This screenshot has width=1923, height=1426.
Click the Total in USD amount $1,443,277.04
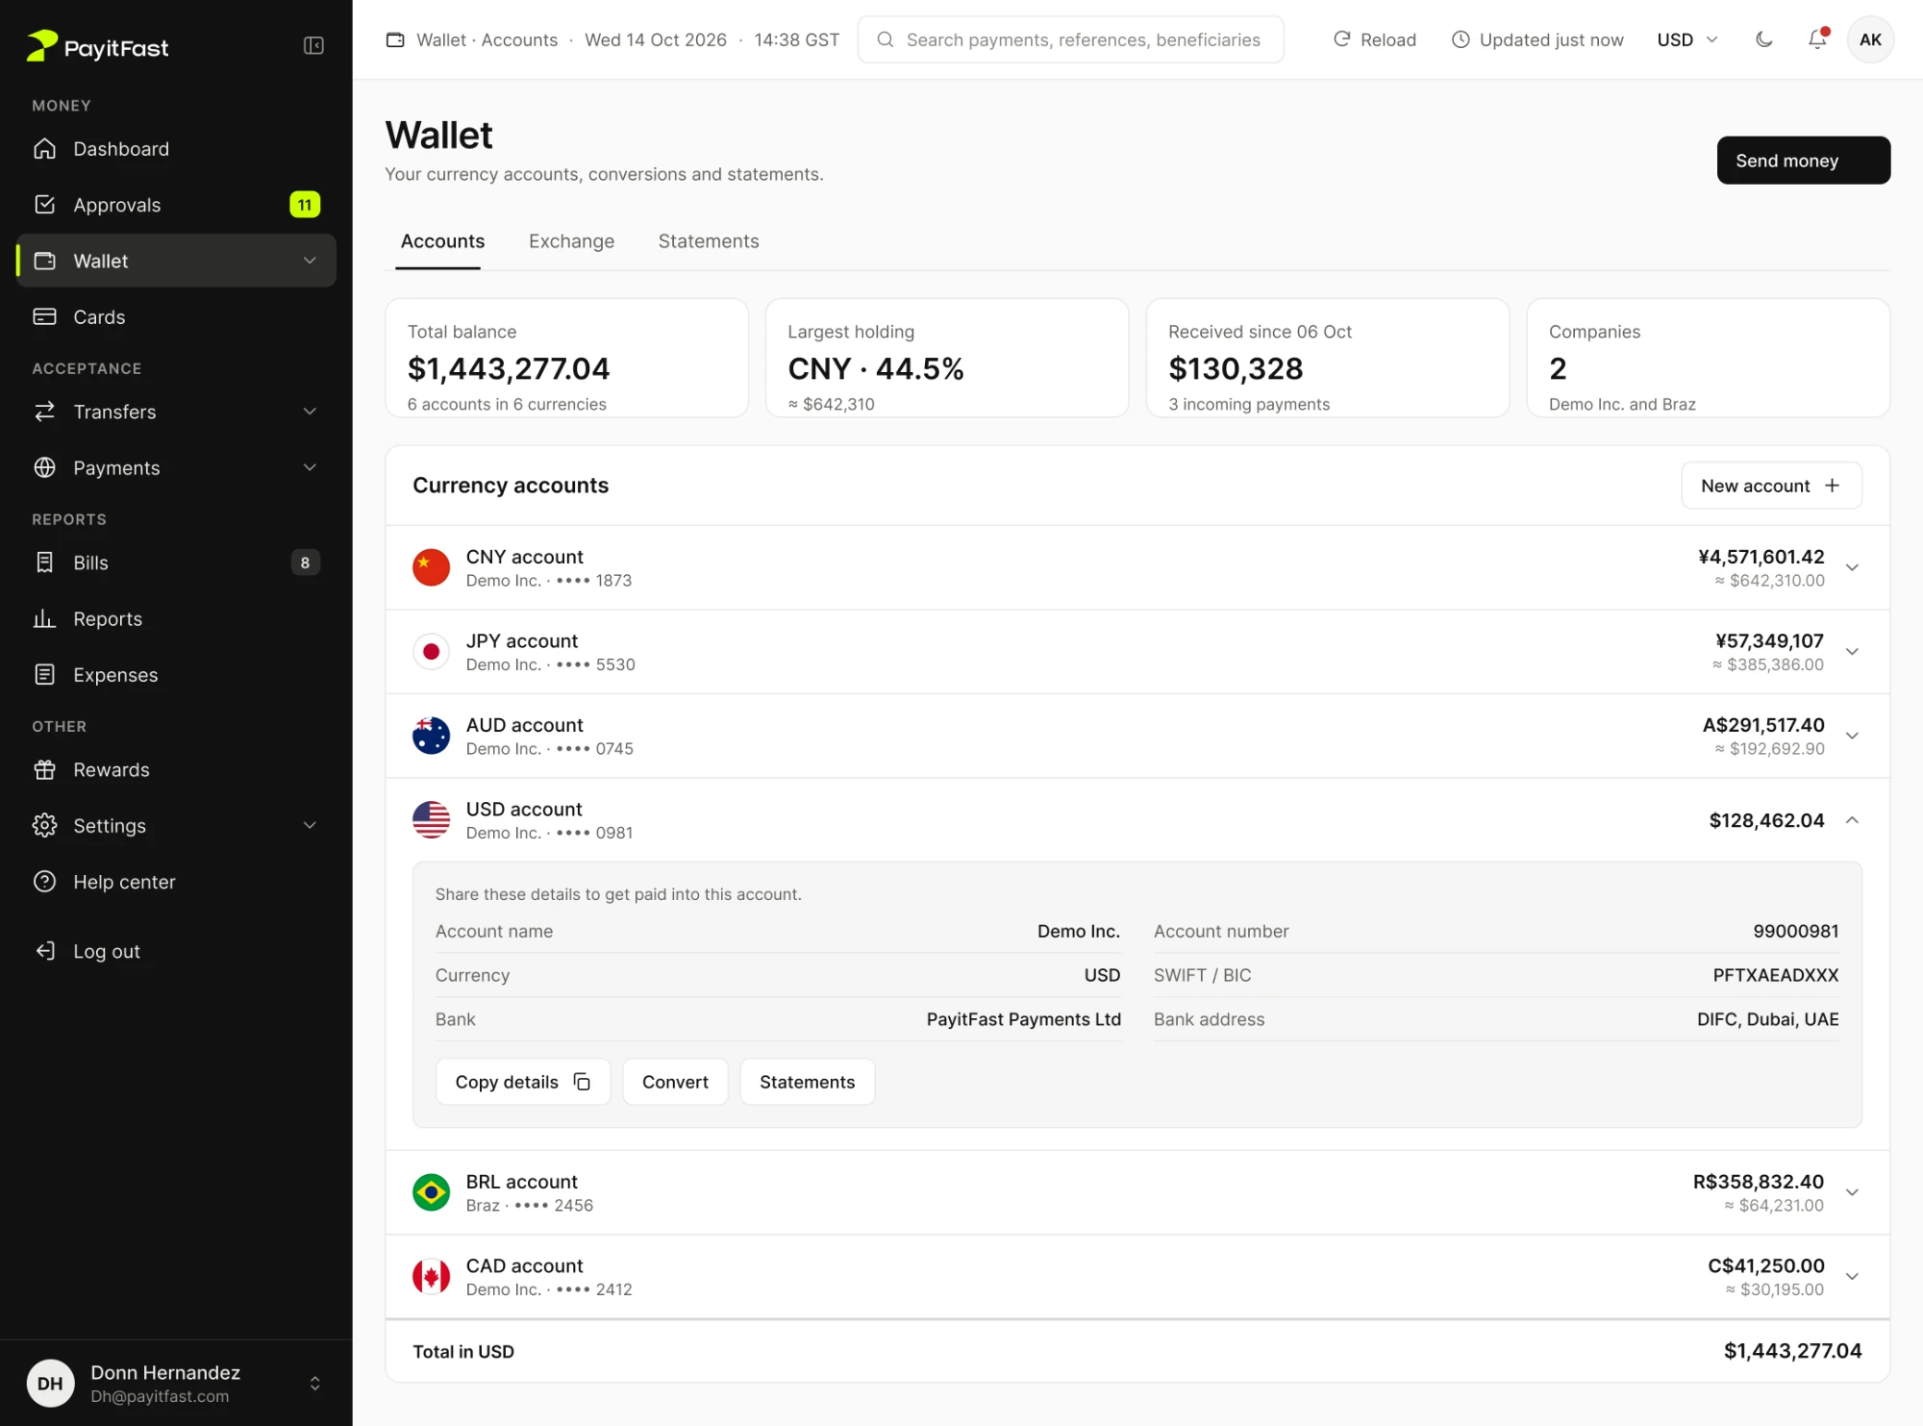pos(1792,1351)
